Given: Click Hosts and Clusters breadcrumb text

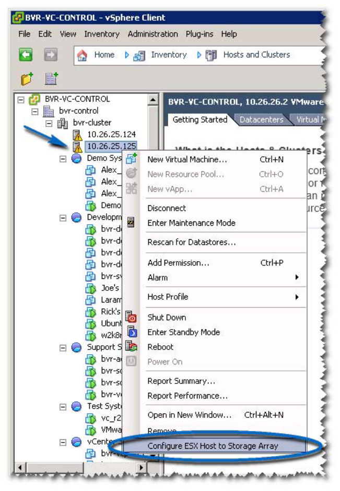Looking at the screenshot, I should tap(257, 55).
